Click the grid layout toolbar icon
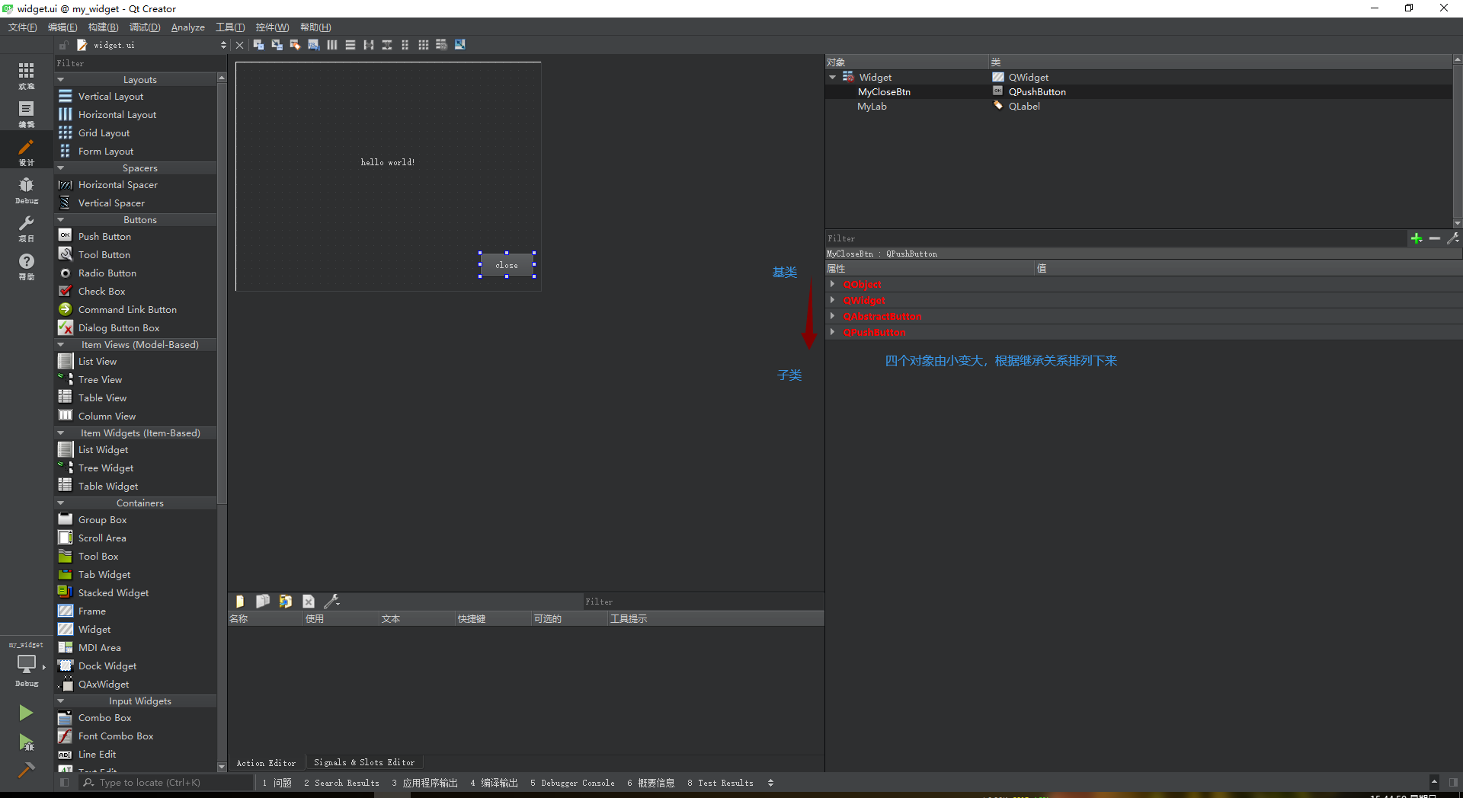The image size is (1463, 798). pyautogui.click(x=423, y=45)
